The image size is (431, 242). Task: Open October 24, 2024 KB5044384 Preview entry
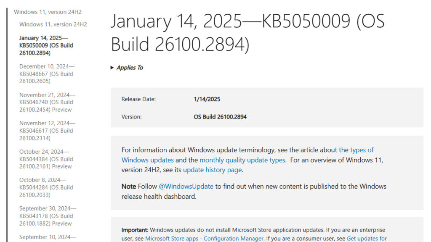coord(46,159)
